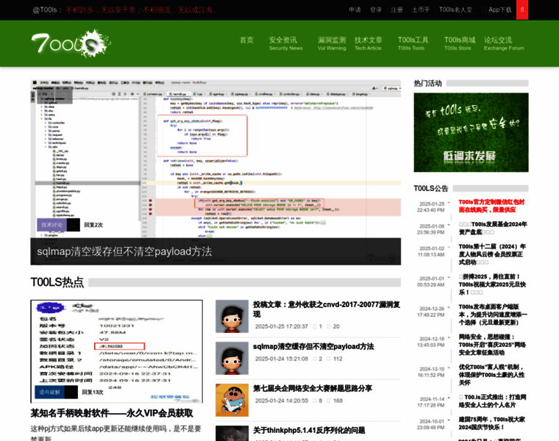559x441 pixels.
Task: Click the T00LS热点 section heading
Action: coord(57,282)
